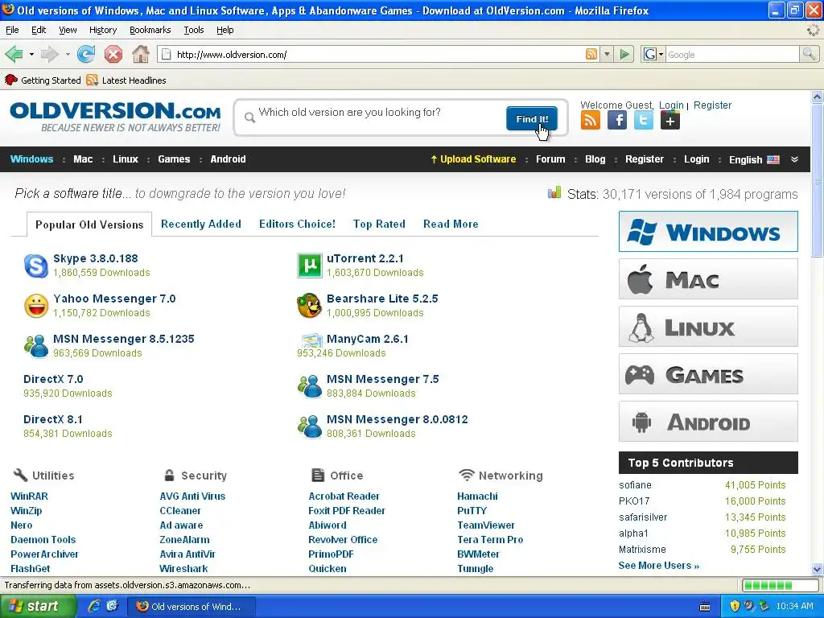824x618 pixels.
Task: Click the Yahoo Messenger smiley icon
Action: point(36,306)
